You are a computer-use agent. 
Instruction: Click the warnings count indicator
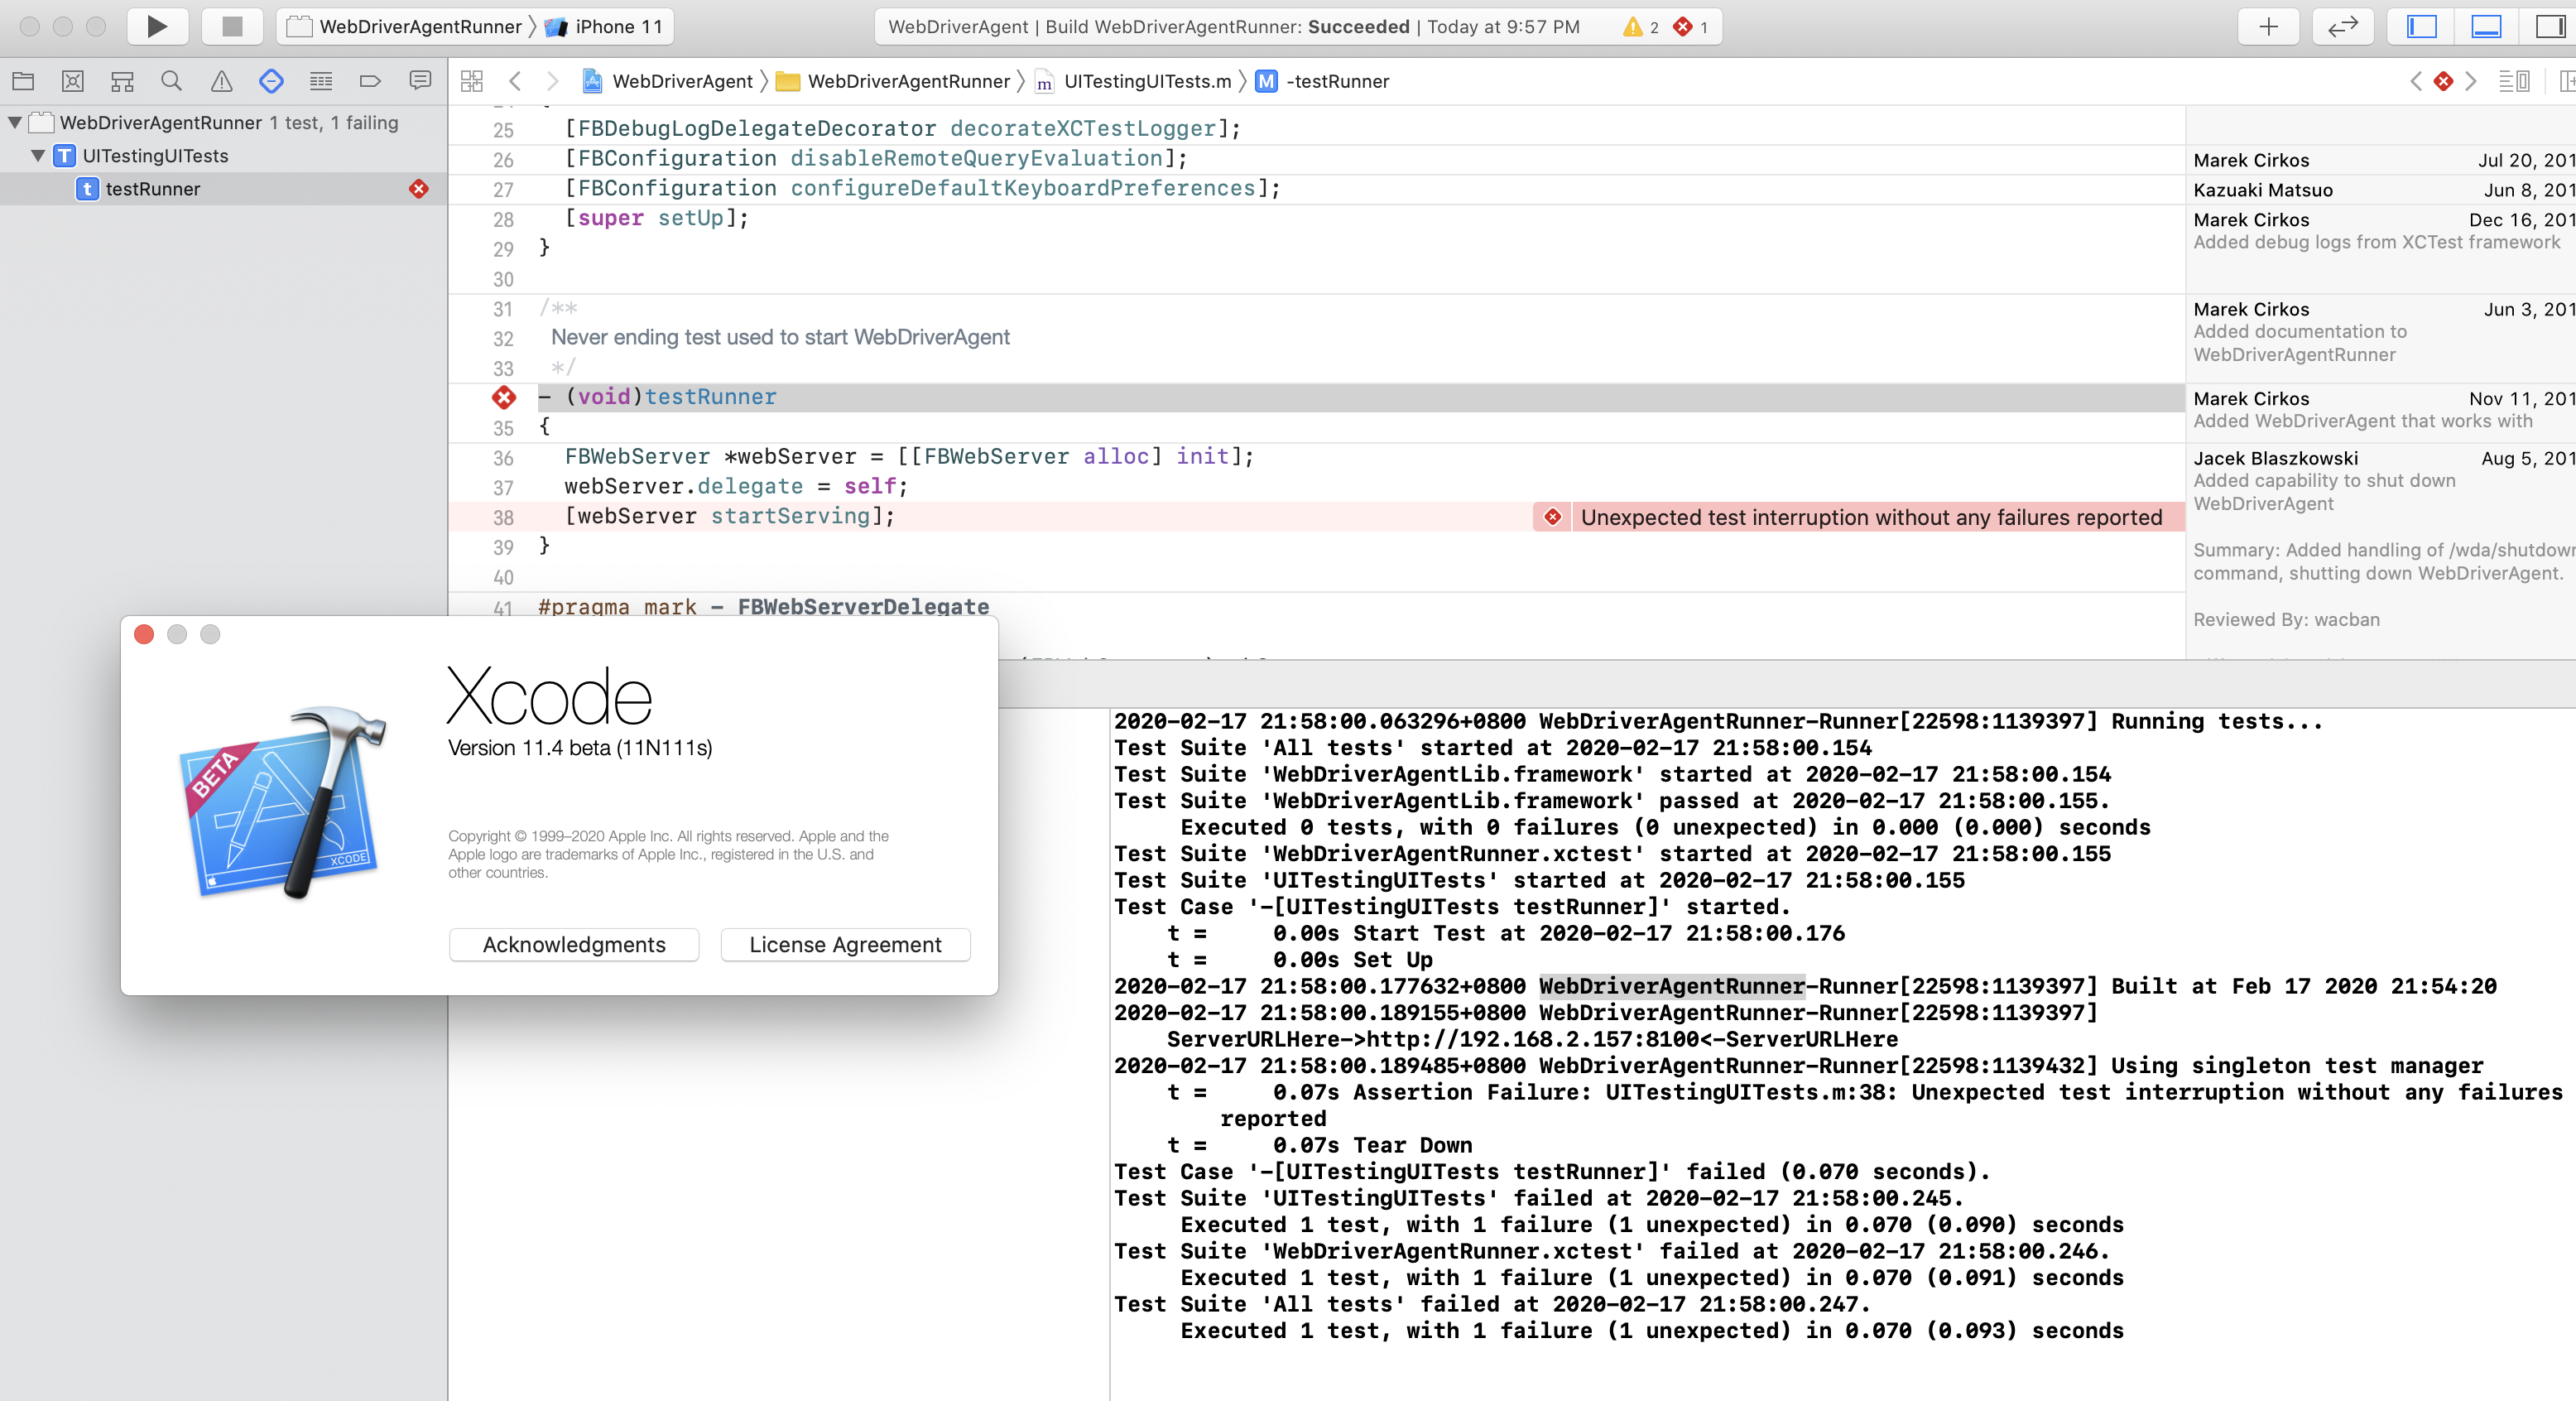pyautogui.click(x=1641, y=27)
